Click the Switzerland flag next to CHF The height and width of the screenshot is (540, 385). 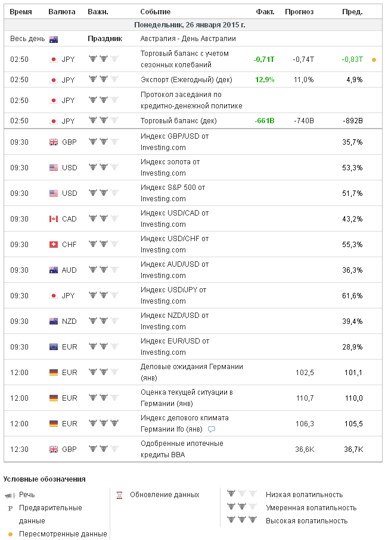point(54,245)
